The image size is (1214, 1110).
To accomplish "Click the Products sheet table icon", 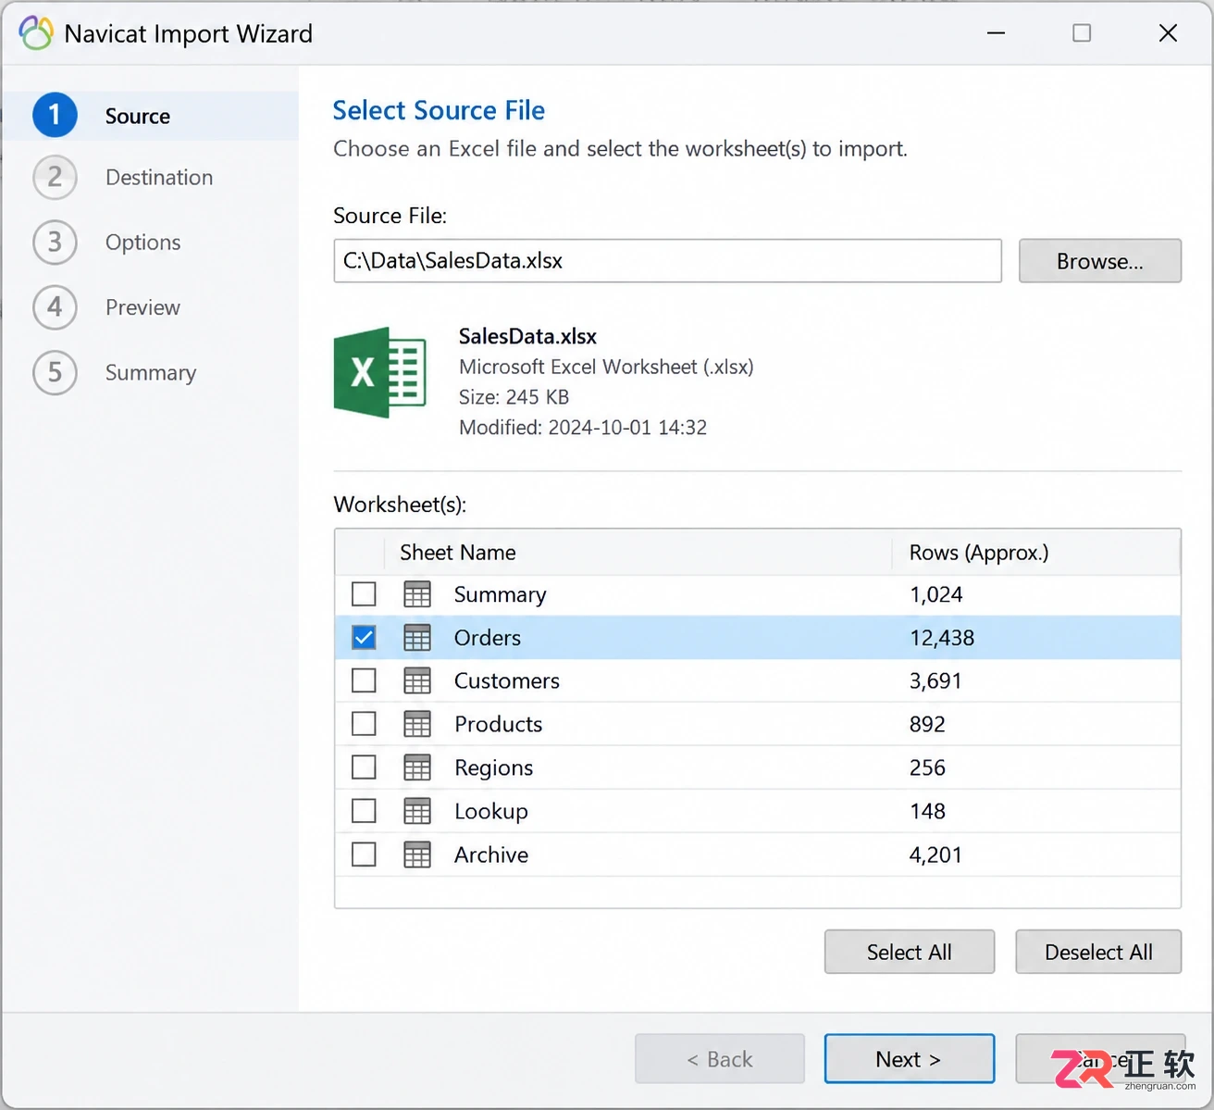I will (417, 724).
